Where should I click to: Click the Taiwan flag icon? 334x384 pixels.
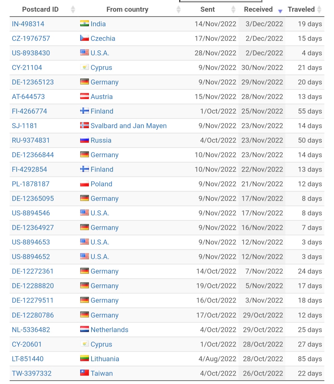(x=84, y=373)
